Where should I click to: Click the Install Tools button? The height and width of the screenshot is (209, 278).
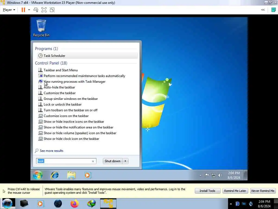pos(207,191)
